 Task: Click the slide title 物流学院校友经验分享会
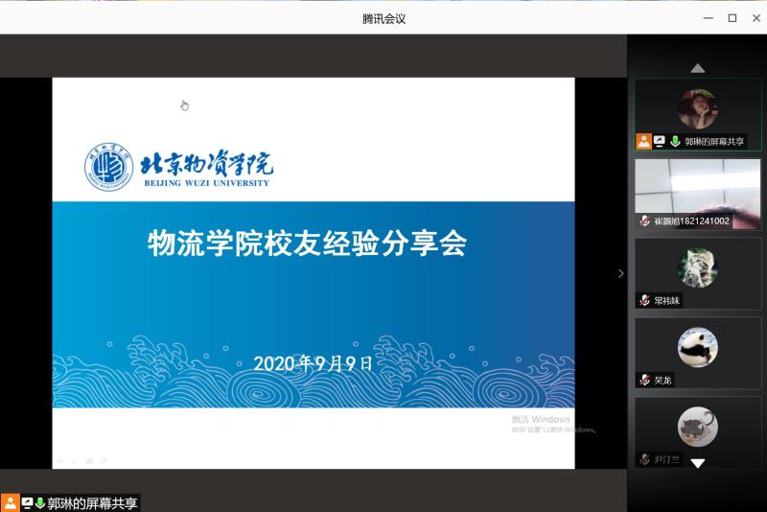(x=307, y=244)
